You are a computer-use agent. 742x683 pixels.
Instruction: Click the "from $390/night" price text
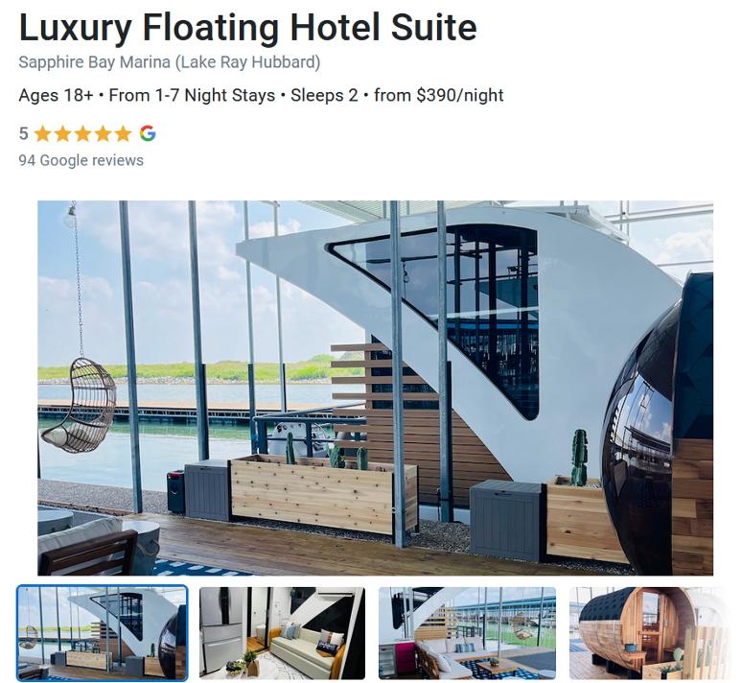coord(439,95)
